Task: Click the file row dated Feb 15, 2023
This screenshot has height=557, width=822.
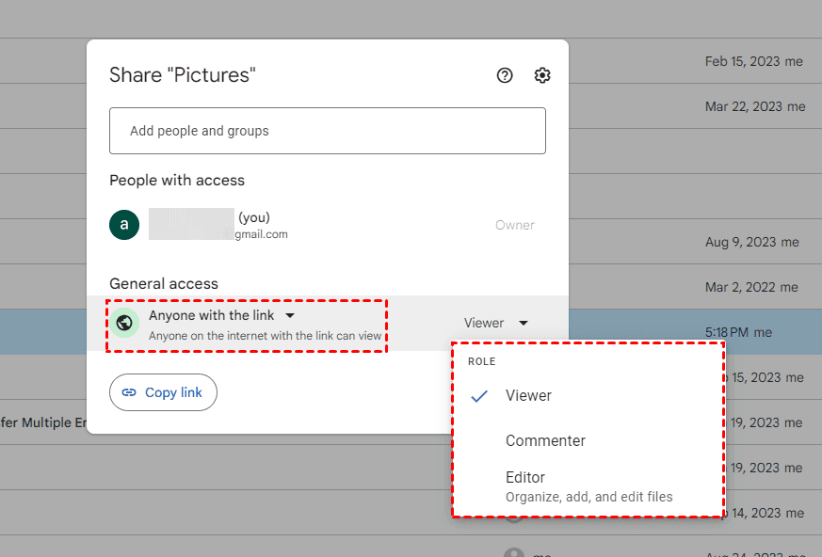Action: coord(697,61)
